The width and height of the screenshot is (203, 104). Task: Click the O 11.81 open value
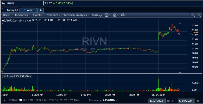pos(37,20)
